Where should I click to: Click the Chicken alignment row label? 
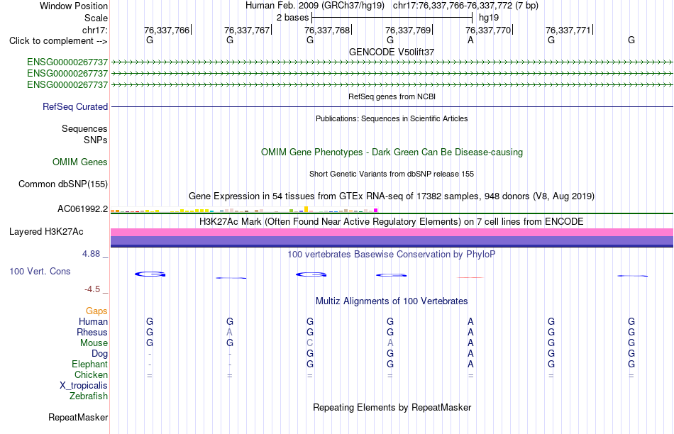click(x=91, y=374)
